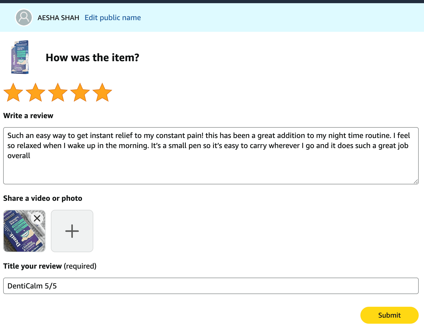Click the Share a video or photo label
The height and width of the screenshot is (329, 424).
(42, 198)
